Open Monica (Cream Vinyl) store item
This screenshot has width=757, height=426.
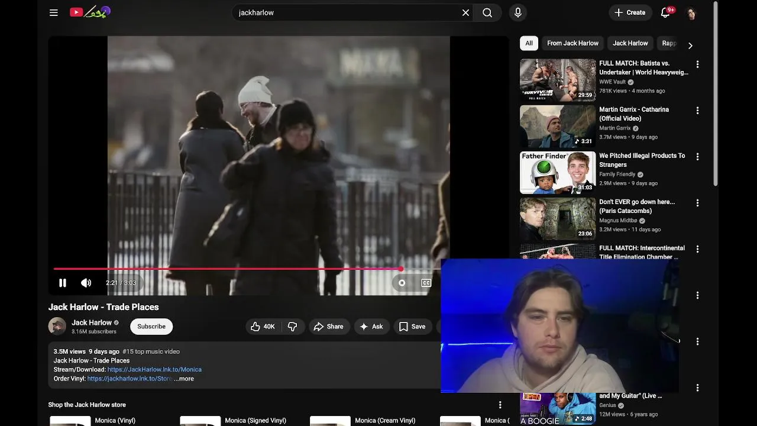[x=385, y=421]
